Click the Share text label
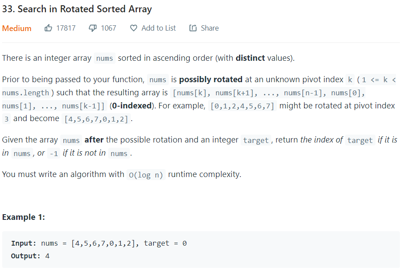This screenshot has height=271, width=403. point(210,28)
